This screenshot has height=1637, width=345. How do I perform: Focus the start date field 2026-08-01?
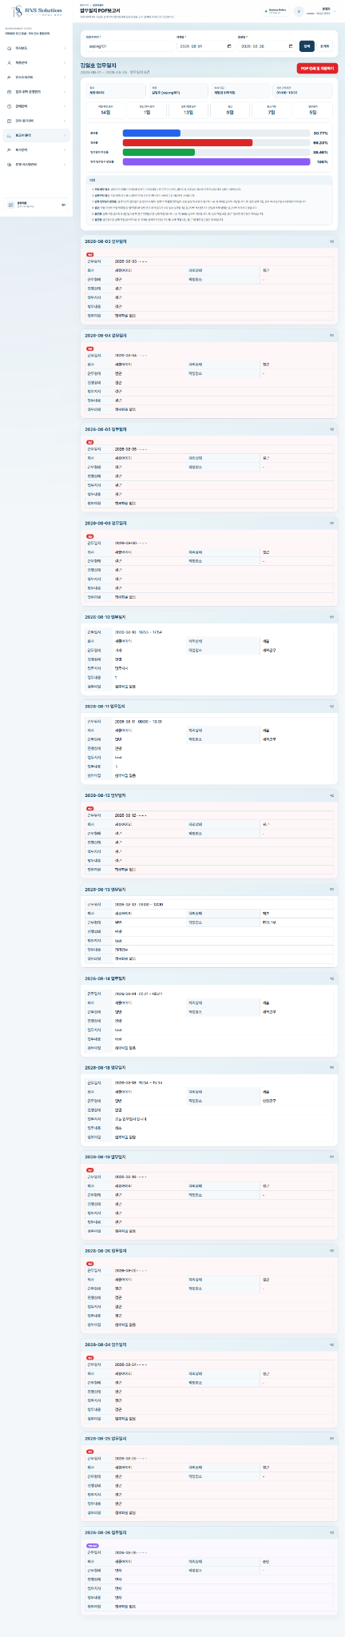[205, 46]
